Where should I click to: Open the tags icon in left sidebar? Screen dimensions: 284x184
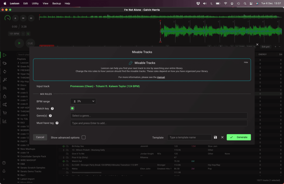tap(5, 63)
